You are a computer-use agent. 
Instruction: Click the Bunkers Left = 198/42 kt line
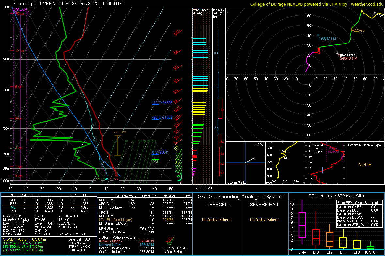(127, 245)
